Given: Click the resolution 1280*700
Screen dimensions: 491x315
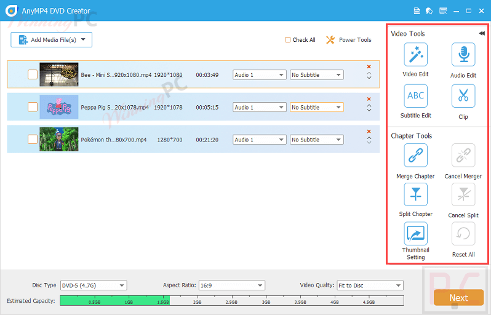Looking at the screenshot, I should tap(170, 140).
